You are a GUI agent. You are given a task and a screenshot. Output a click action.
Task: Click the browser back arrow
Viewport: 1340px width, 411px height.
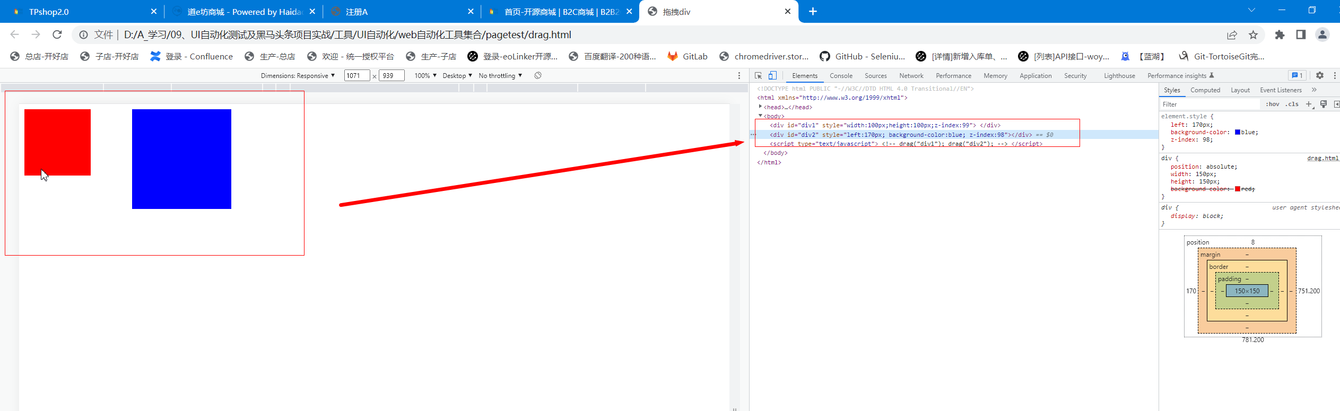click(x=15, y=34)
